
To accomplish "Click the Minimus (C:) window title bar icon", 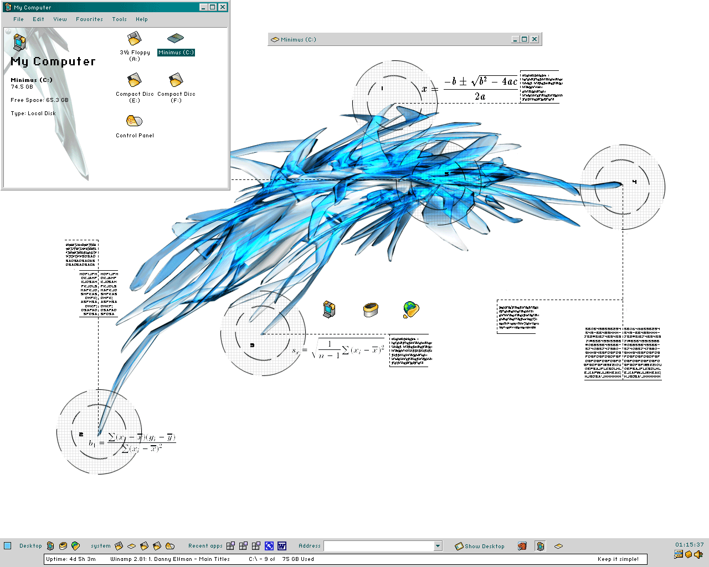I will tap(275, 39).
